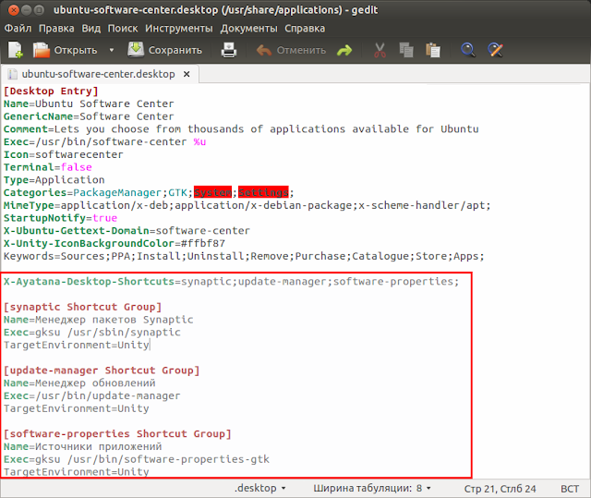The image size is (591, 498).
Task: Undo with the Отменить arrow icon
Action: point(264,50)
